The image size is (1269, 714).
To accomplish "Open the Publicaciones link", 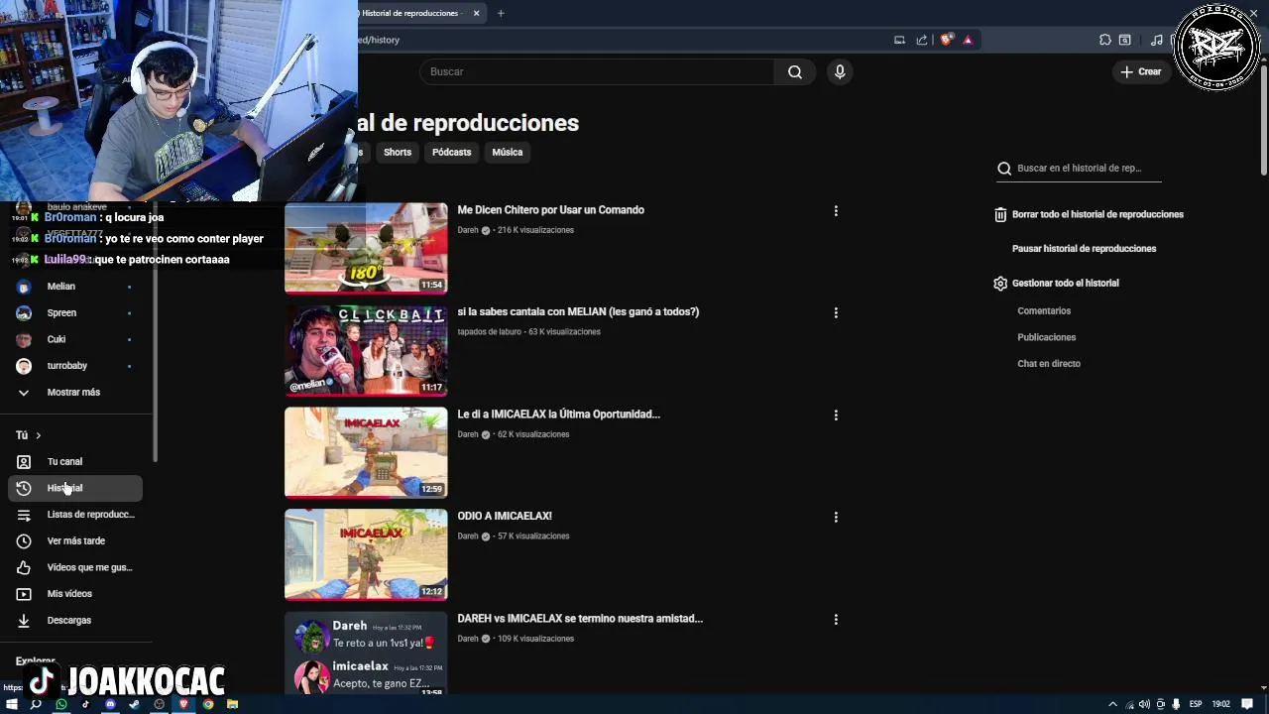I will (1046, 337).
